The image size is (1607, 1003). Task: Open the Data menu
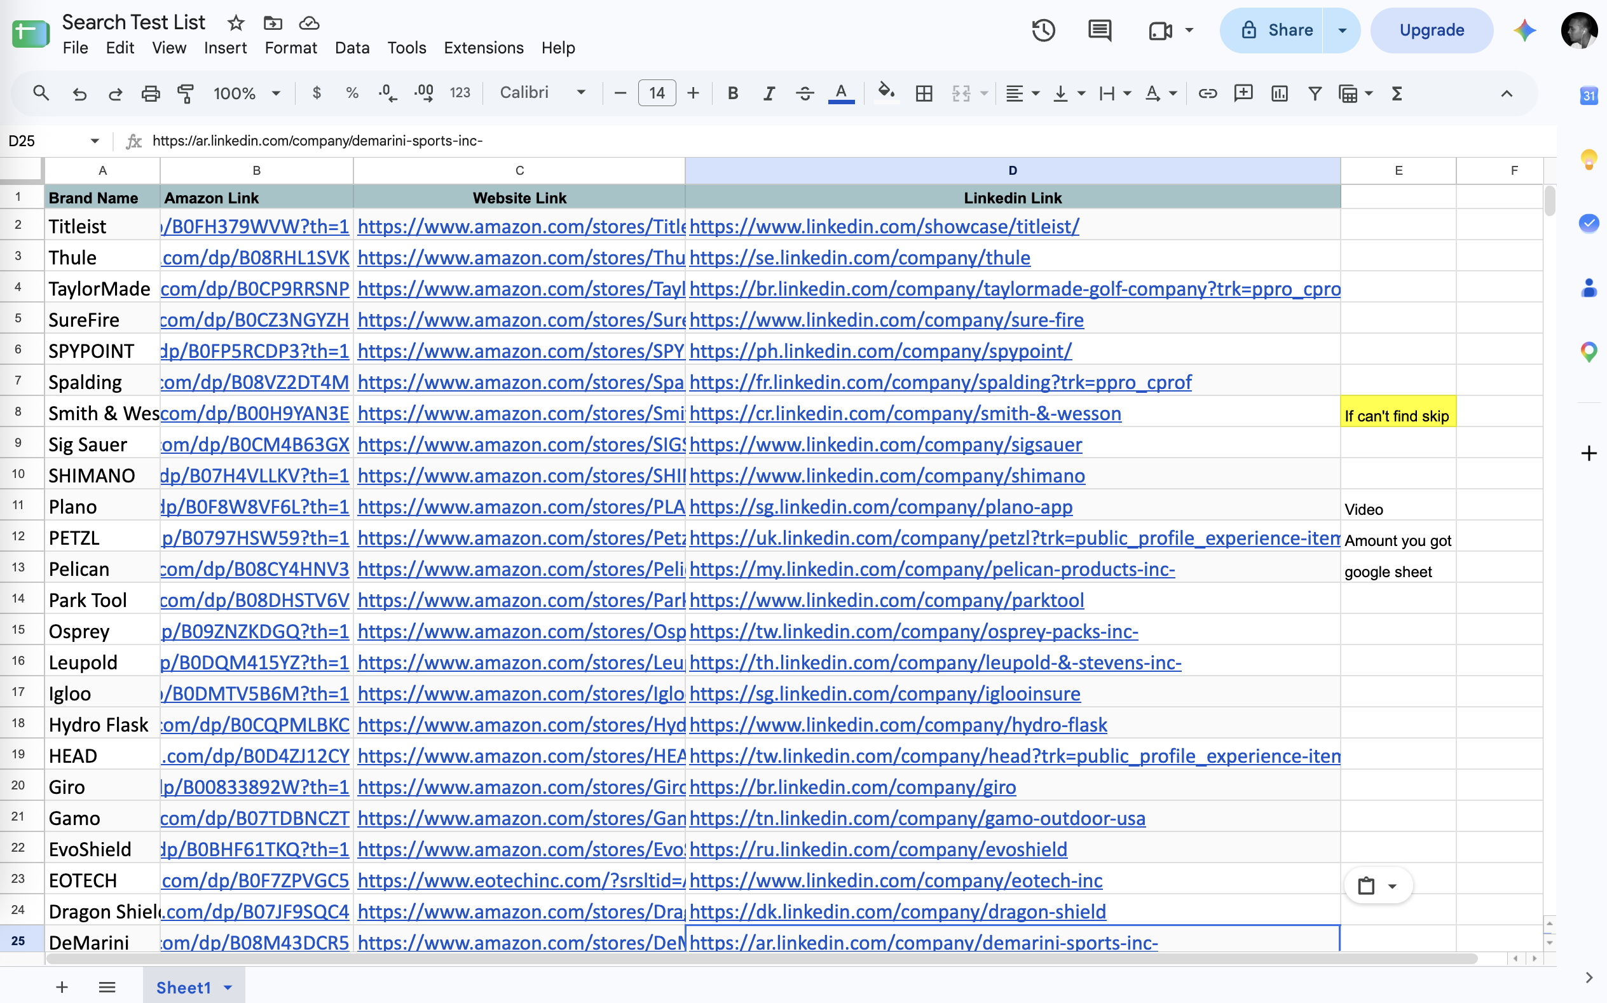point(352,48)
